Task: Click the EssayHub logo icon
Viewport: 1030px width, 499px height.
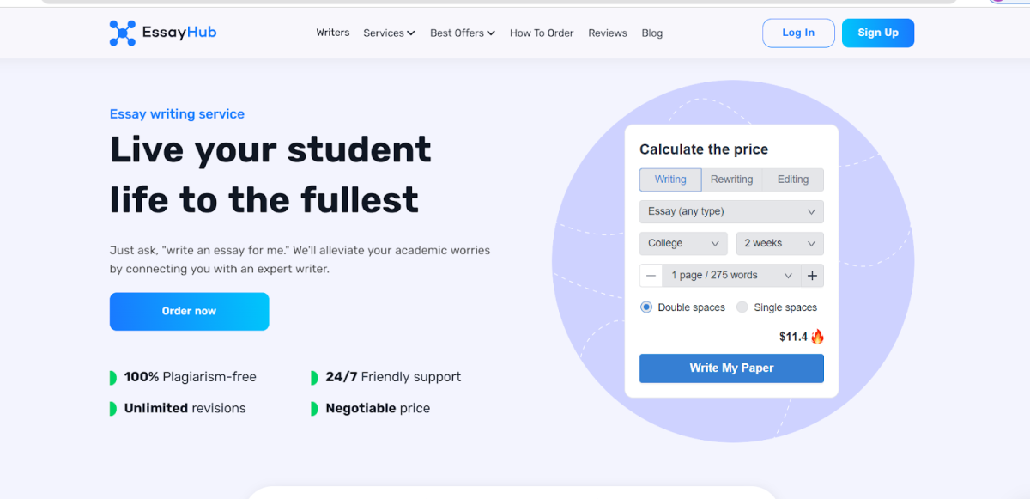Action: tap(121, 32)
